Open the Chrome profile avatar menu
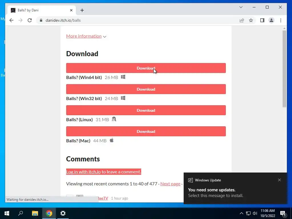The height and width of the screenshot is (219, 292). tap(271, 20)
